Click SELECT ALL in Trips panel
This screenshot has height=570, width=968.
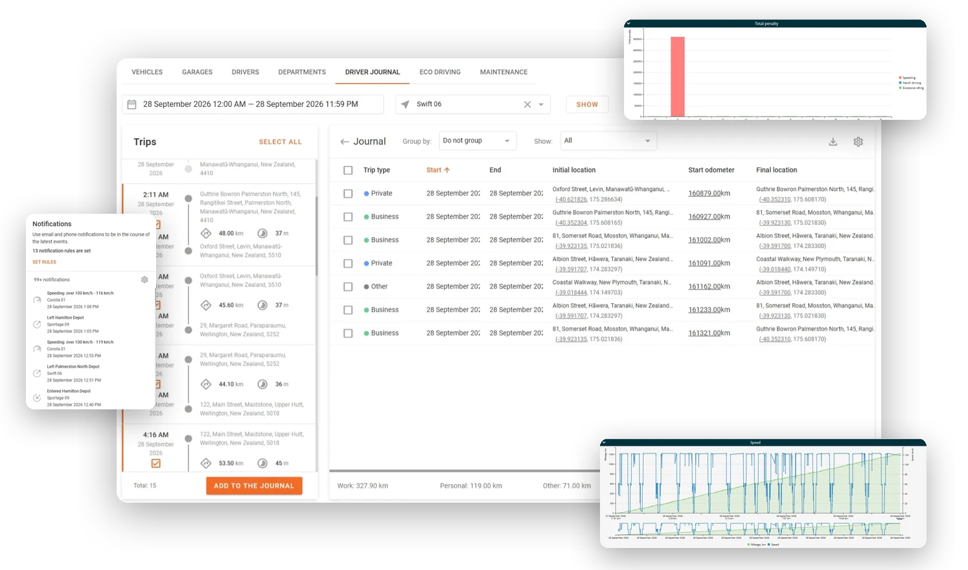[281, 142]
